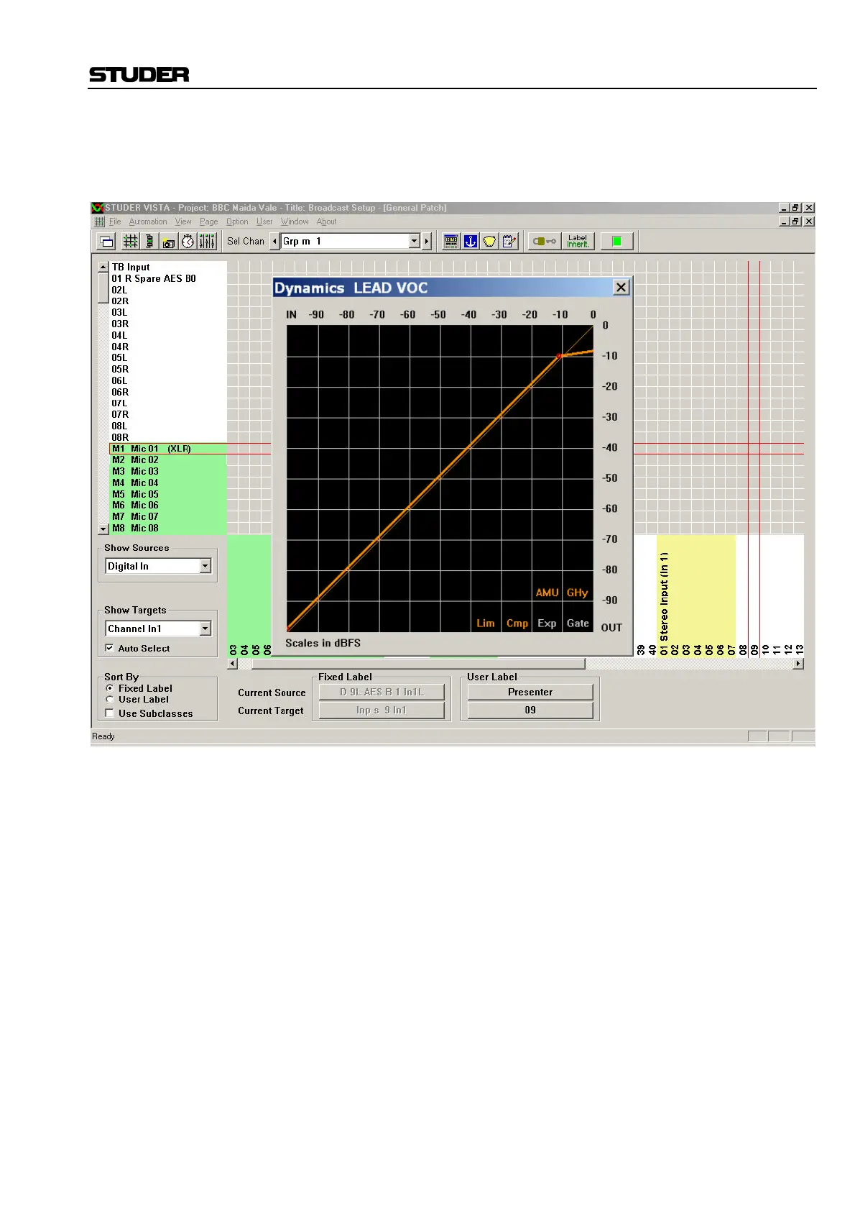Viewport: 855px width, 1211px height.
Task: Open the stopwatch timer toolbar icon
Action: [188, 242]
